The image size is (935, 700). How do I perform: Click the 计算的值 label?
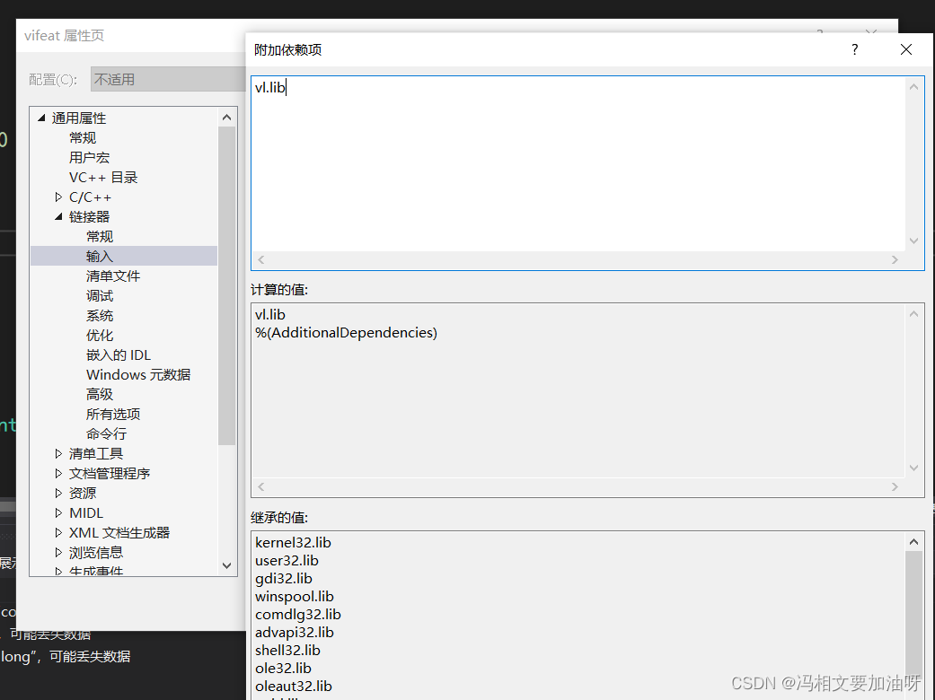[279, 290]
